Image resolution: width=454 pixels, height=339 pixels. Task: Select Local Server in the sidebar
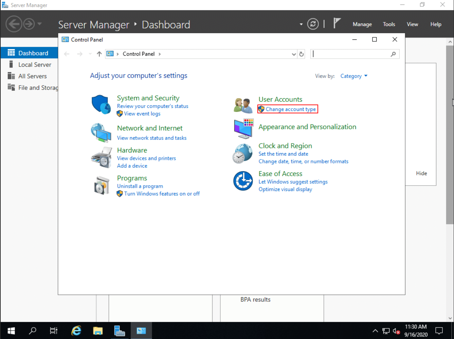click(x=35, y=64)
